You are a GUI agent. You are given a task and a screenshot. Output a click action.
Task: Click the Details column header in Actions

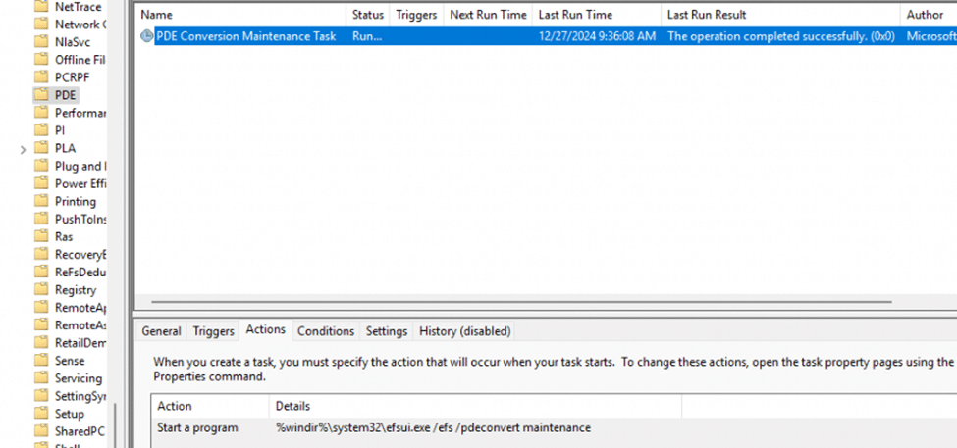pyautogui.click(x=292, y=406)
